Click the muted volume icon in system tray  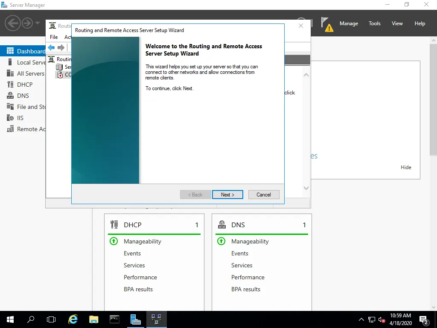coord(382,319)
